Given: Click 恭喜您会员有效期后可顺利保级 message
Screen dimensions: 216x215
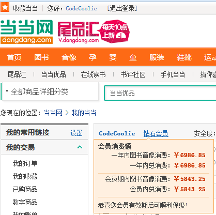Looking at the screenshot, I should point(143,205).
